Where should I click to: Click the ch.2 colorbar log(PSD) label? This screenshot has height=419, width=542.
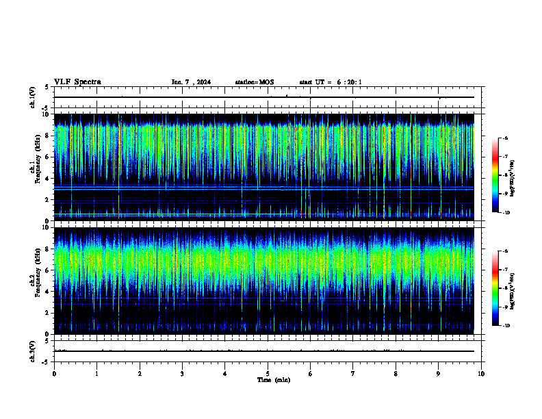point(512,291)
